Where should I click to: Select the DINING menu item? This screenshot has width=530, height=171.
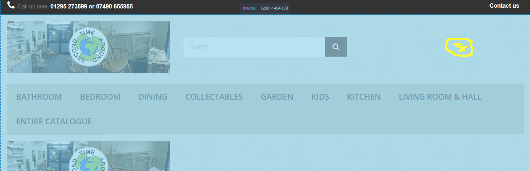[x=153, y=97]
